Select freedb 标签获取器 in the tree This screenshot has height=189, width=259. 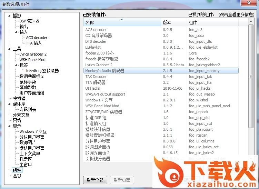coord(42,71)
